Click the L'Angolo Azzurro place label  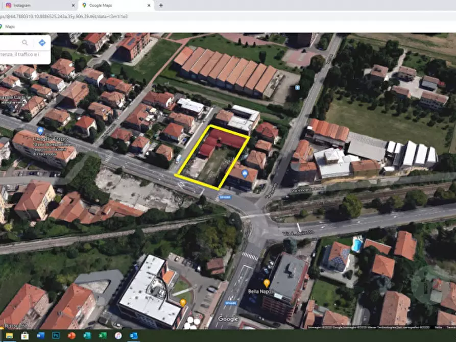pos(51,146)
